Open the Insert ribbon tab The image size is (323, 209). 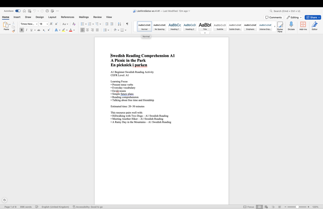coord(17,17)
